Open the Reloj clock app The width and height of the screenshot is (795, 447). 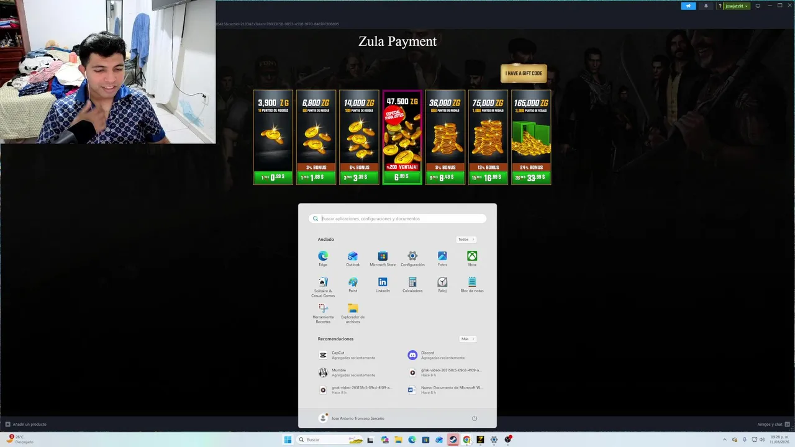pyautogui.click(x=442, y=285)
